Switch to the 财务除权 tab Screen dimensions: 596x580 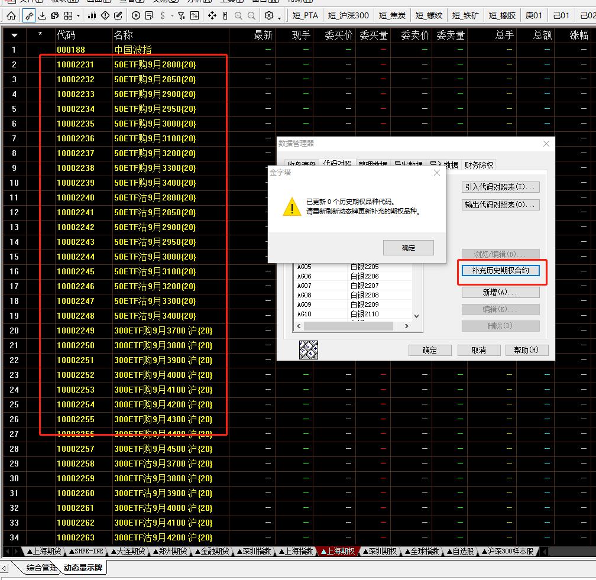tap(478, 165)
